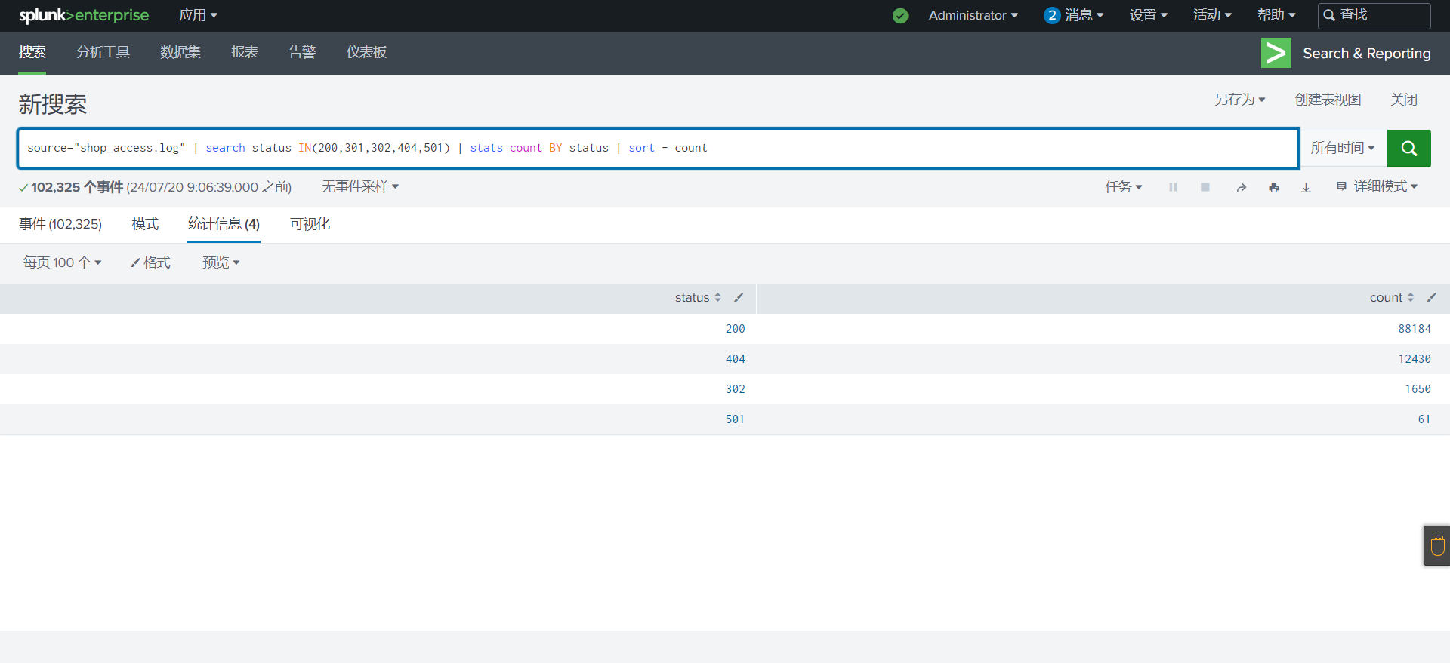This screenshot has width=1450, height=663.
Task: Click the green health status check icon
Action: point(900,16)
